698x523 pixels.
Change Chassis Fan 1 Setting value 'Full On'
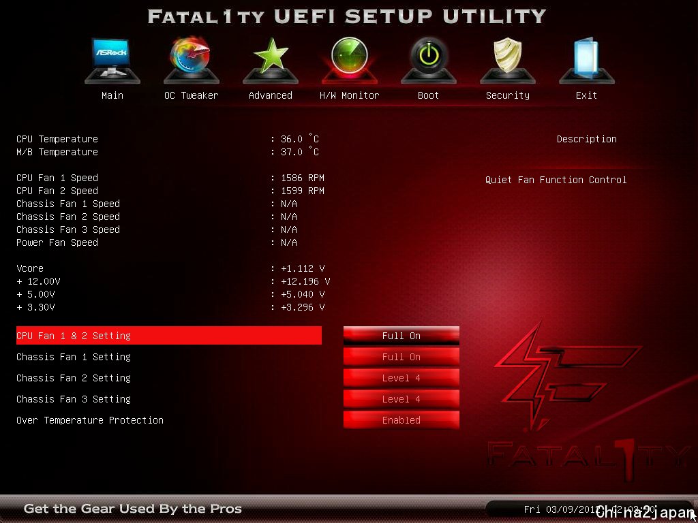pyautogui.click(x=401, y=357)
